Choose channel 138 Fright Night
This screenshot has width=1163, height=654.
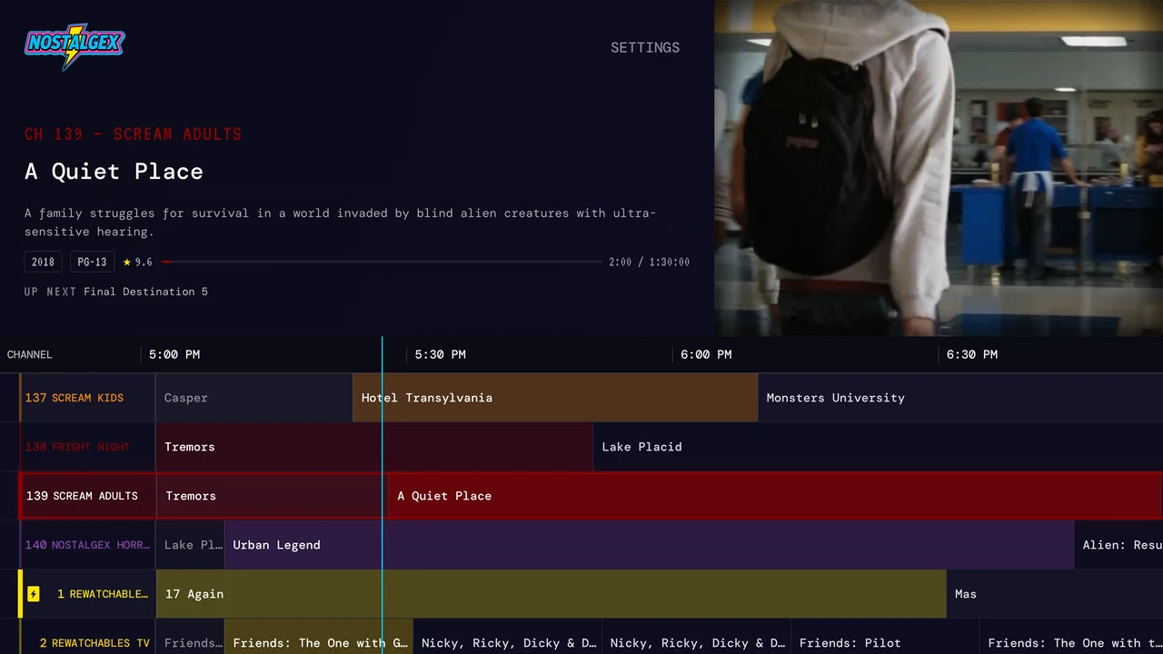click(87, 447)
